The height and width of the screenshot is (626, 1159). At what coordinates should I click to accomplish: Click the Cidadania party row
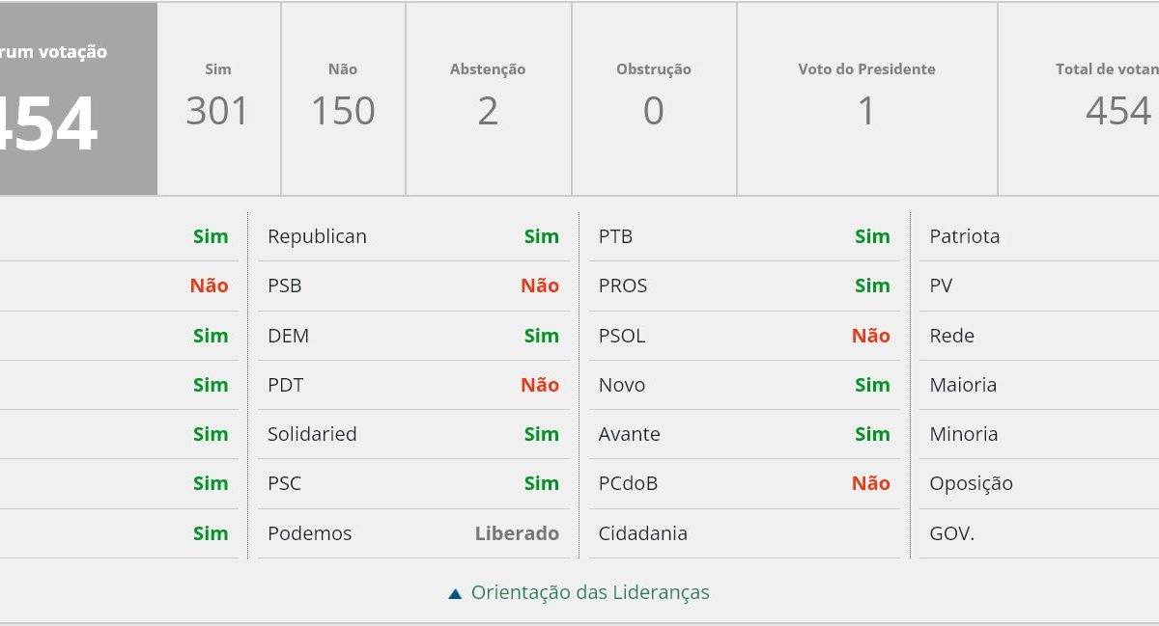point(744,533)
